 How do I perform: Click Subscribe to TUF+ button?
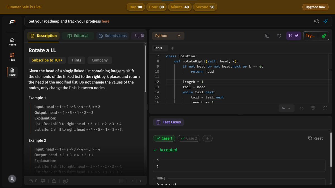(x=47, y=60)
